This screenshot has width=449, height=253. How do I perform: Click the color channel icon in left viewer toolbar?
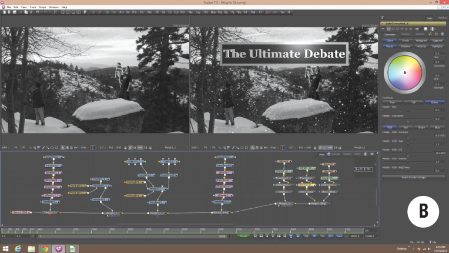pyautogui.click(x=93, y=148)
